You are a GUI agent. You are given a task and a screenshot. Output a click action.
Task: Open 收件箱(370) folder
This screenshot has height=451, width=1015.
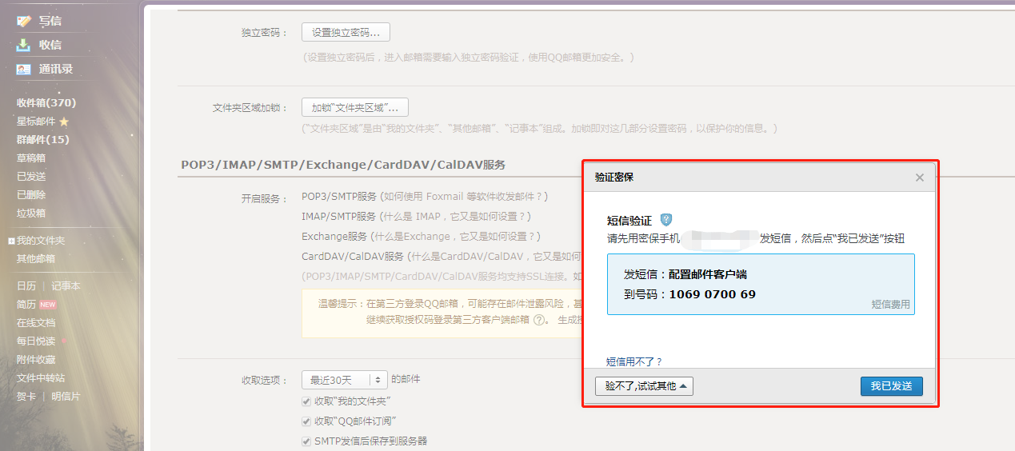[x=46, y=103]
